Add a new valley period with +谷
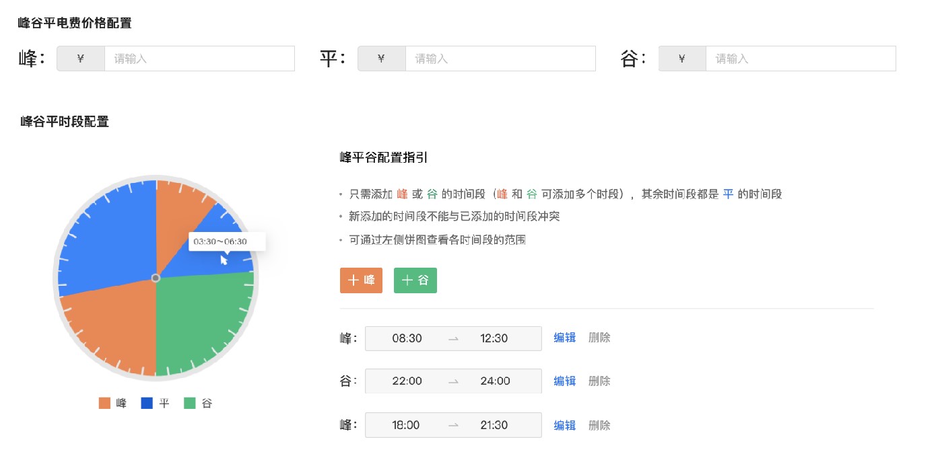Screen dimensions: 938x458 (x=415, y=280)
